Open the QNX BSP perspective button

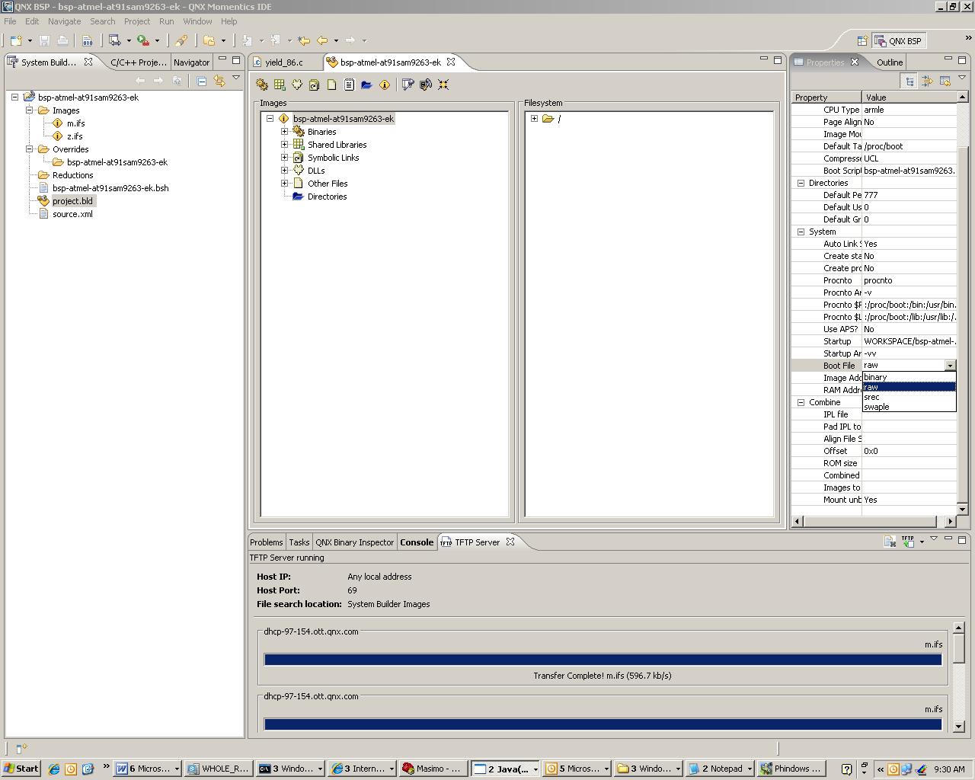pyautogui.click(x=899, y=41)
